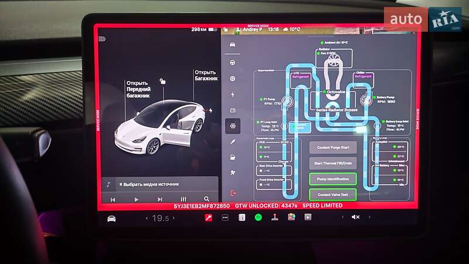The image size is (469, 264).
Task: Click Coolant Purge Start button
Action: pyautogui.click(x=333, y=148)
